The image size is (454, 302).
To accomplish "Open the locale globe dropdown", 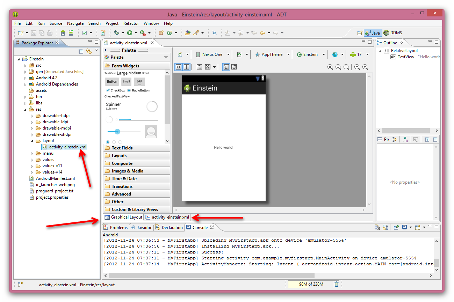I will point(338,54).
